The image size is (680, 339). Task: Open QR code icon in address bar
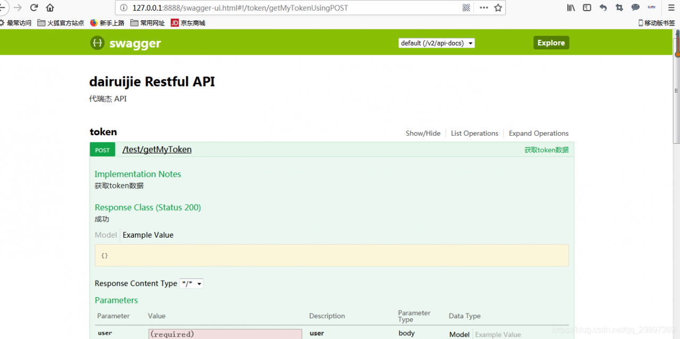pyautogui.click(x=466, y=7)
